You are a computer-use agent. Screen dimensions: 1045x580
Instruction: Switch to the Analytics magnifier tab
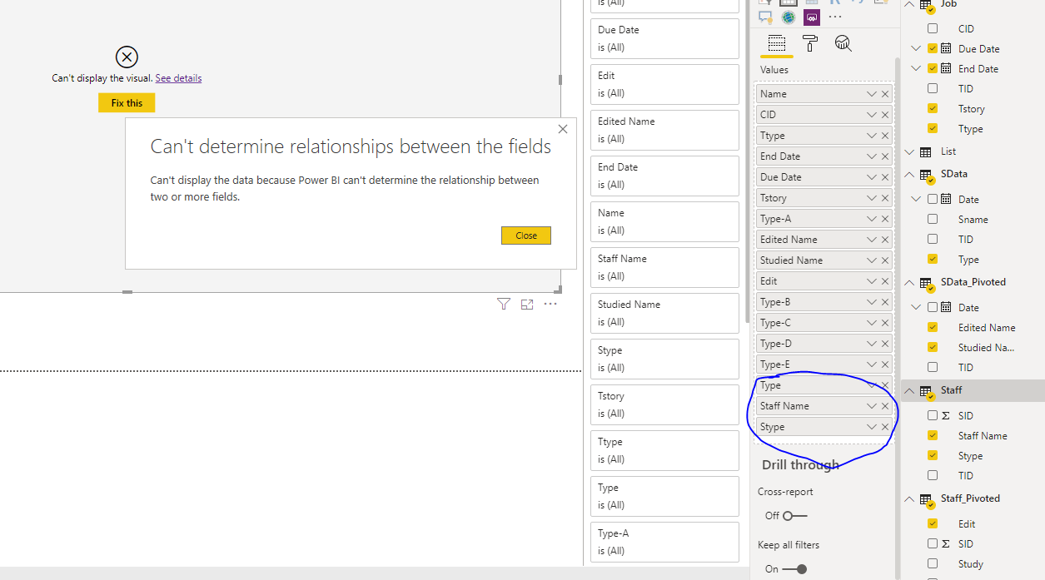[843, 43]
